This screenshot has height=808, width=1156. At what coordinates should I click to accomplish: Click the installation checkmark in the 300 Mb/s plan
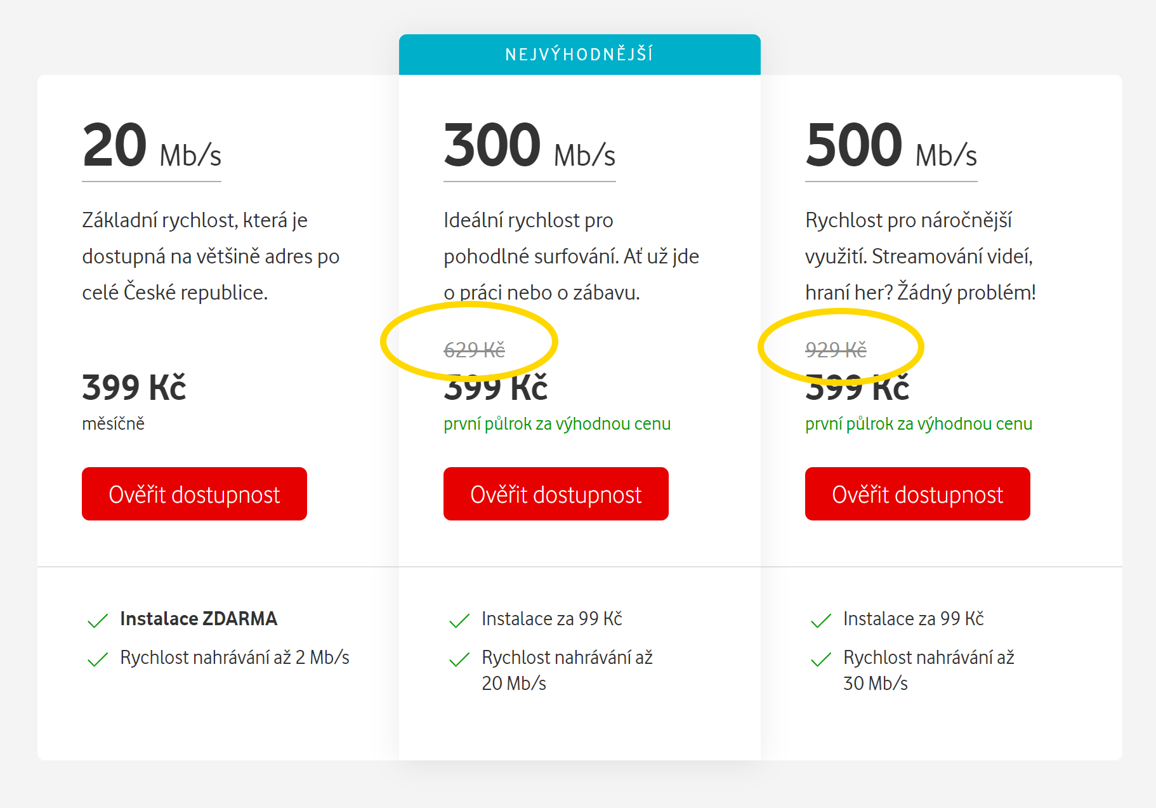pyautogui.click(x=459, y=620)
